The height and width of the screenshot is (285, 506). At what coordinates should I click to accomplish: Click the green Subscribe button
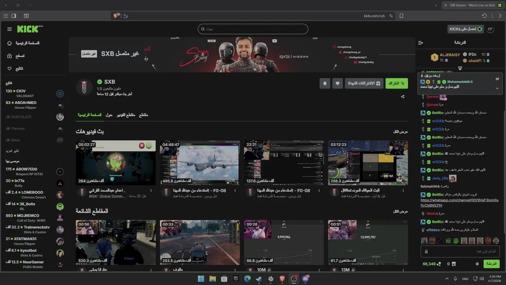pyautogui.click(x=396, y=84)
